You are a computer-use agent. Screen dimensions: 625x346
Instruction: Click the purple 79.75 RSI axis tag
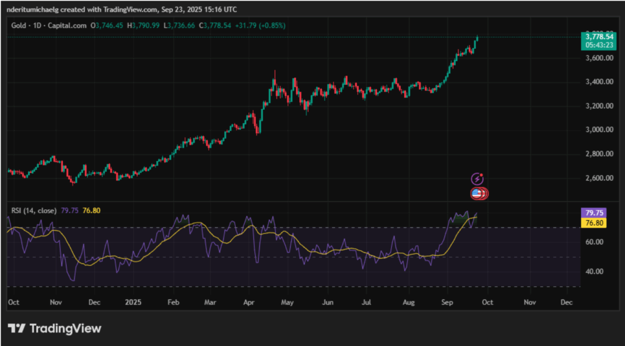(594, 213)
